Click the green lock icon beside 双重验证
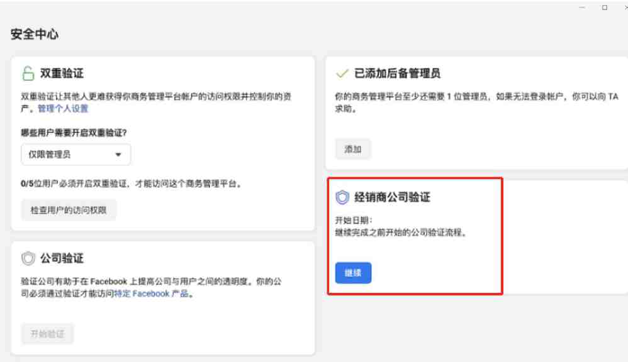This screenshot has height=362, width=628. pos(28,73)
